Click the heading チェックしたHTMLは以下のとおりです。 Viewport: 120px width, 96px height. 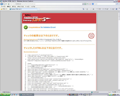click(x=43, y=48)
